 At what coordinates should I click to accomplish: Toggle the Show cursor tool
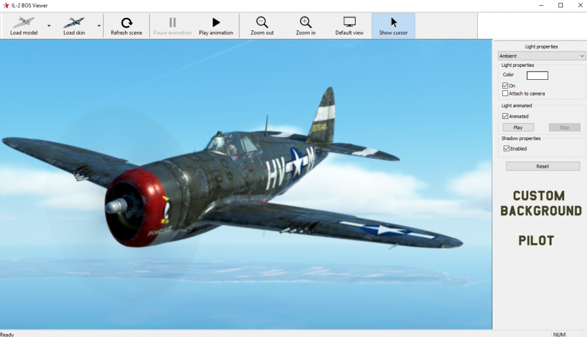[393, 23]
